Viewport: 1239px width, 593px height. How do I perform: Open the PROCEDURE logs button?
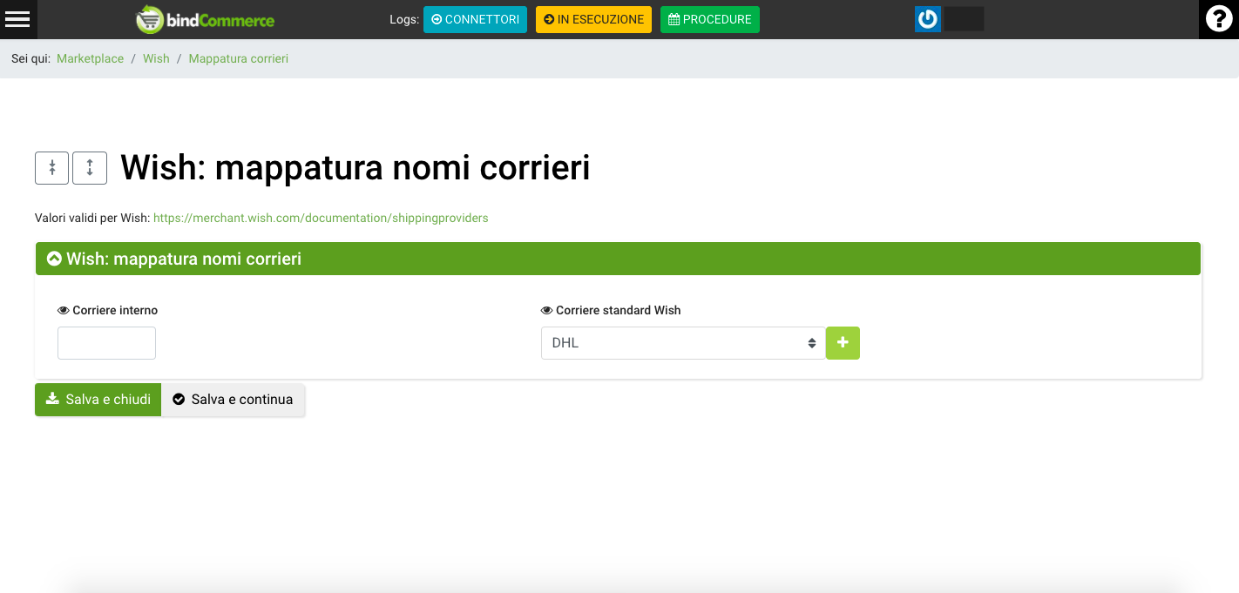[x=709, y=19]
